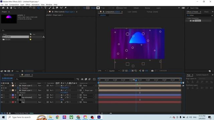Viewport: 214px width, 120px height.
Task: Open the Graph Editor icon
Action: click(x=94, y=79)
